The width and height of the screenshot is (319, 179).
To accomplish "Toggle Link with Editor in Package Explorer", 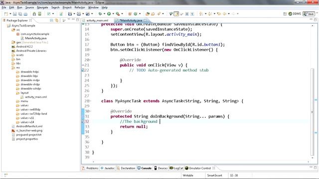I will (x=56, y=20).
